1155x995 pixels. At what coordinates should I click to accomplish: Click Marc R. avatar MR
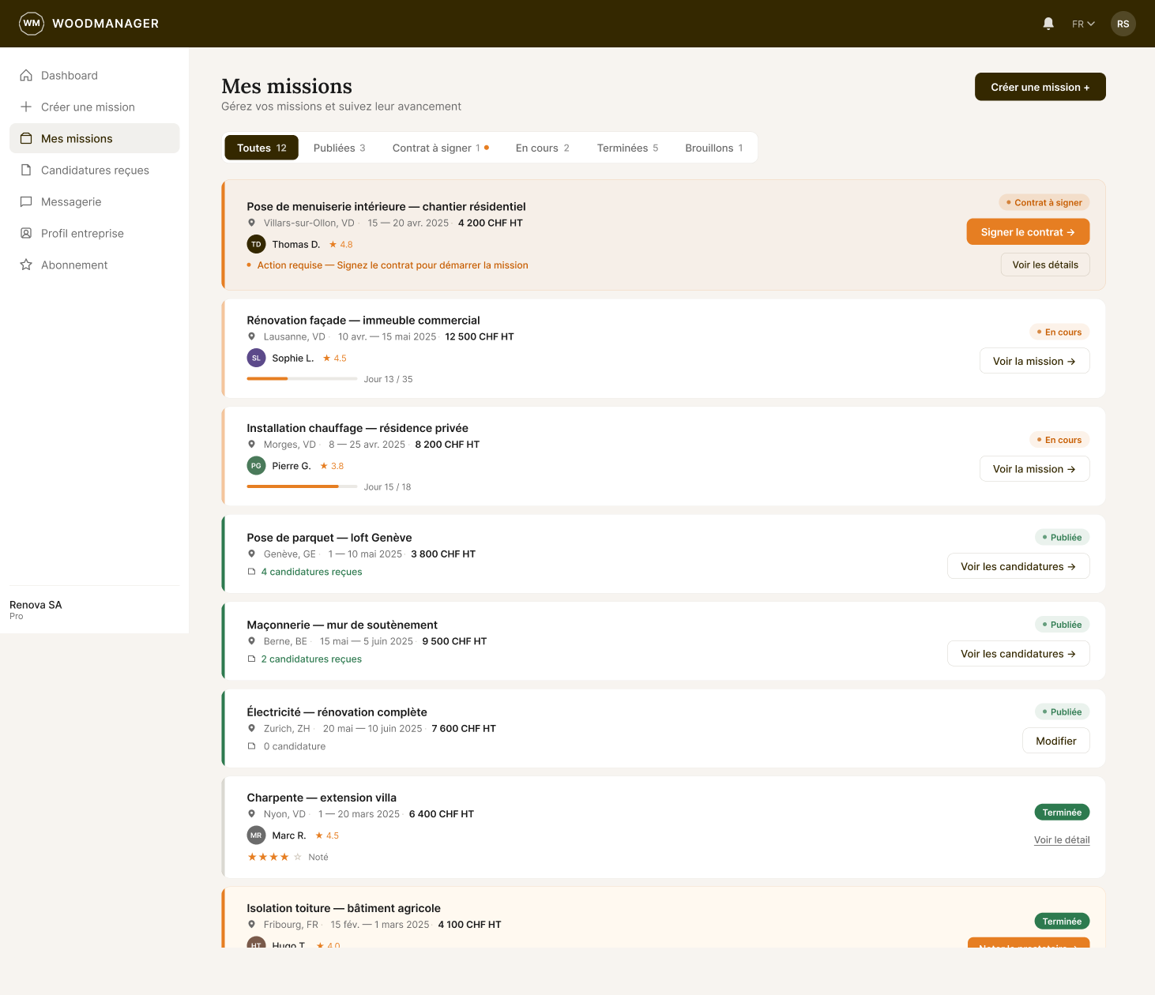pyautogui.click(x=256, y=835)
